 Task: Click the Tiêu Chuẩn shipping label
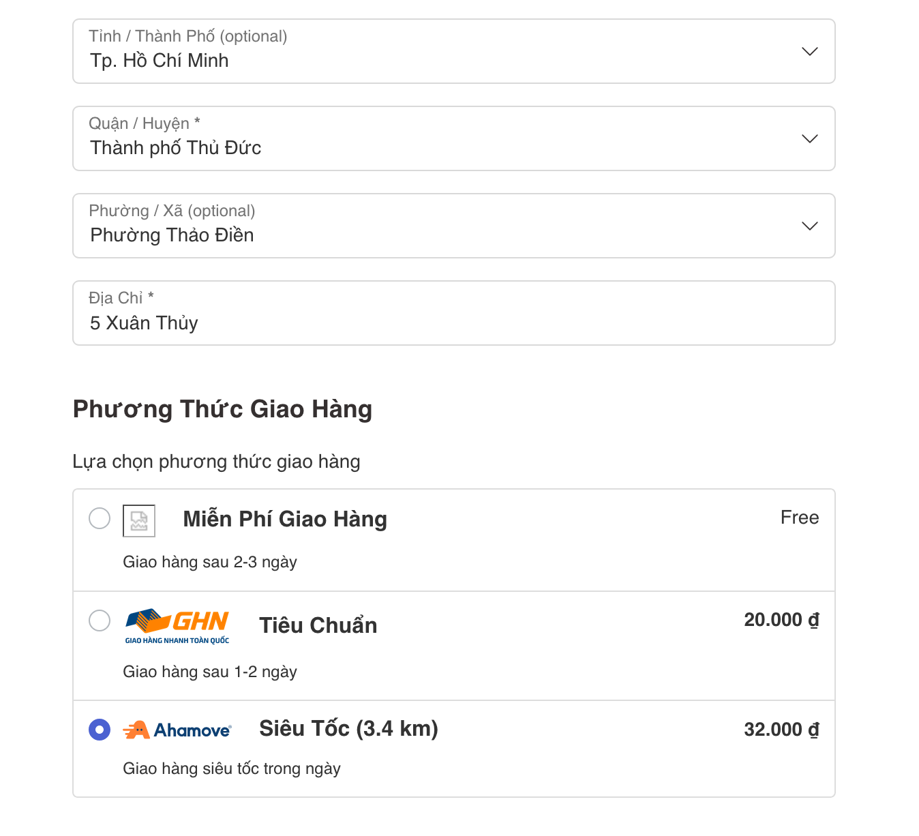click(318, 625)
